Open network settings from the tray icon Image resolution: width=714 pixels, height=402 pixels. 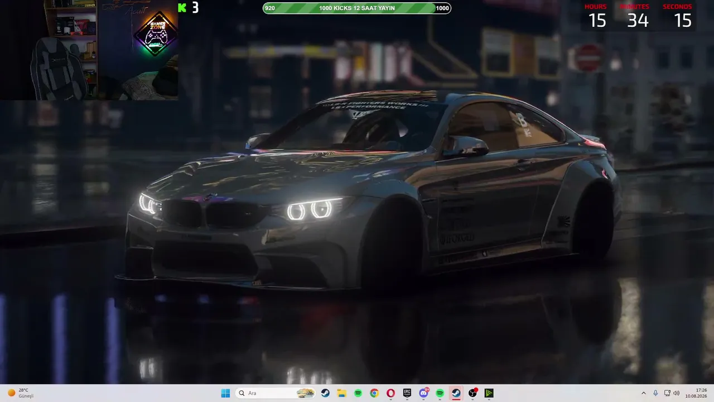coord(667,393)
